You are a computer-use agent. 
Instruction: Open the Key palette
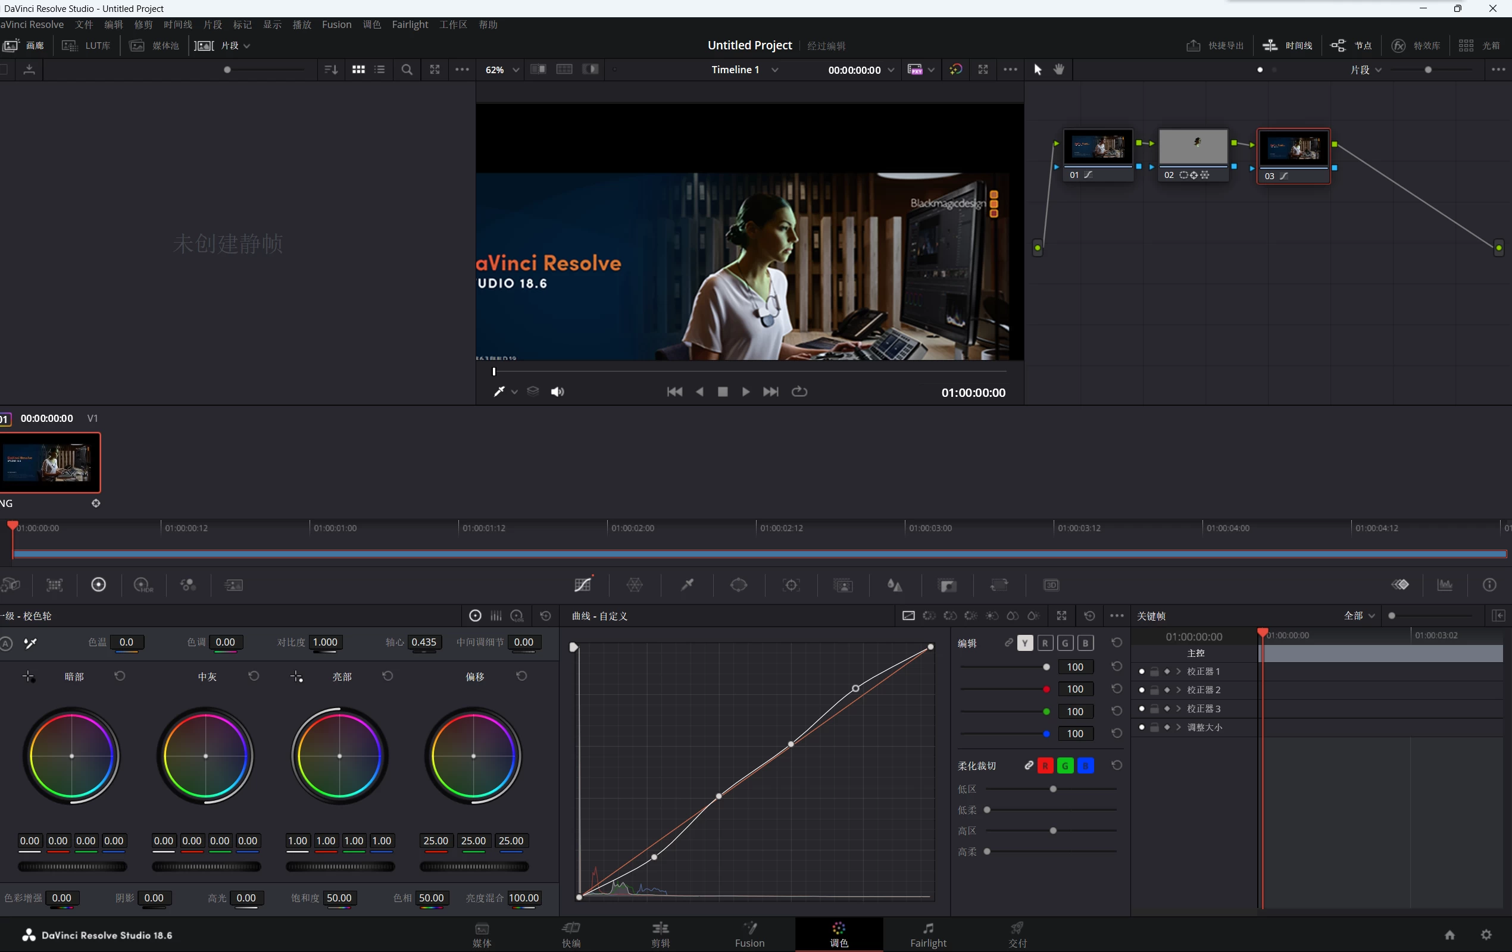[x=947, y=585]
